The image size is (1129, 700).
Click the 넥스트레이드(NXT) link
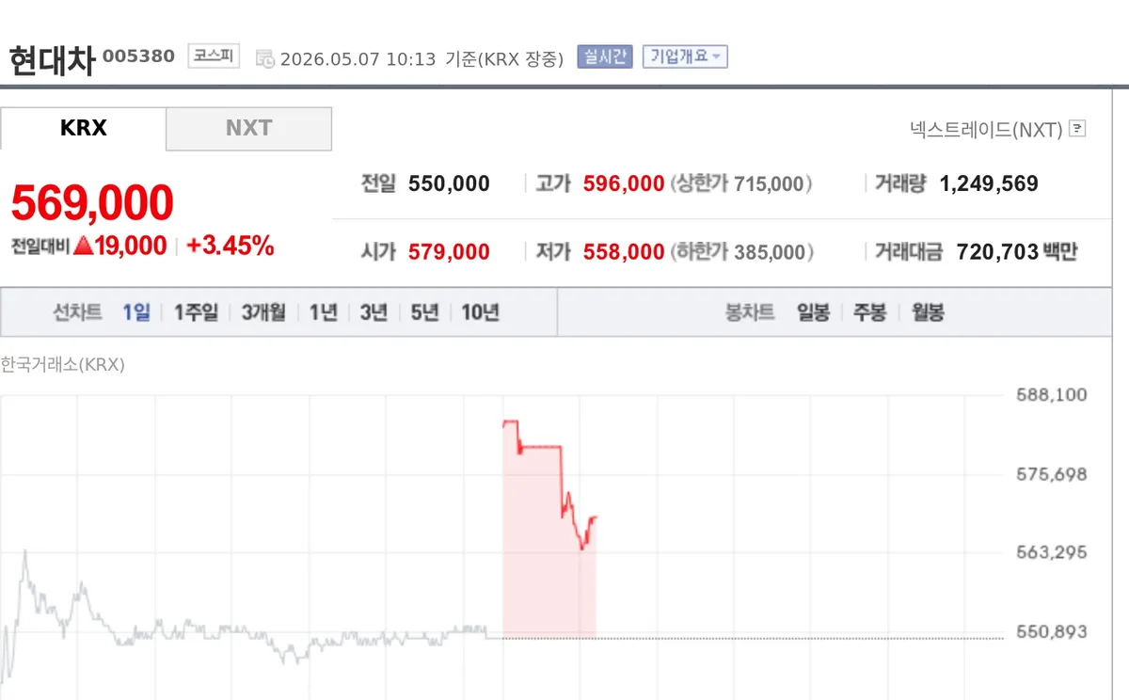(x=986, y=129)
